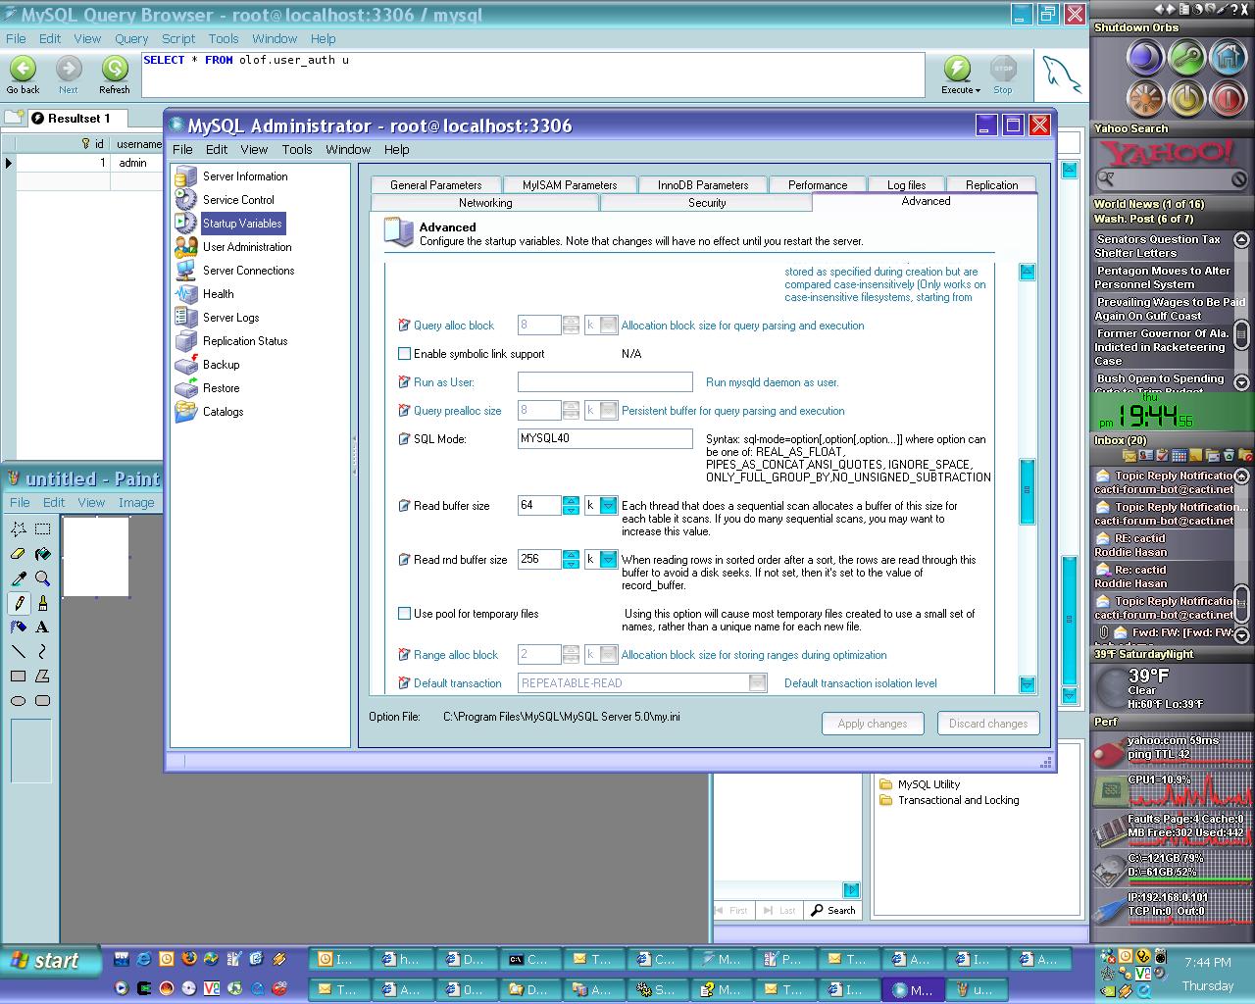The image size is (1255, 1004).
Task: Select the Line tool in Paint
Action: tap(19, 652)
